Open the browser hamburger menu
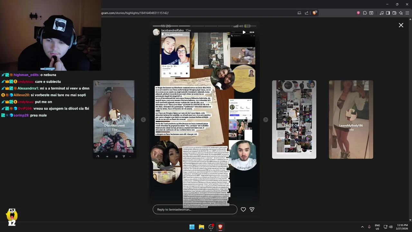The height and width of the screenshot is (232, 412). point(407,13)
